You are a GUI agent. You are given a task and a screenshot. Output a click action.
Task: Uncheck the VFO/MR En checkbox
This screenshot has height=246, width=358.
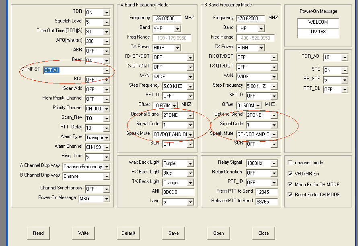(x=290, y=174)
